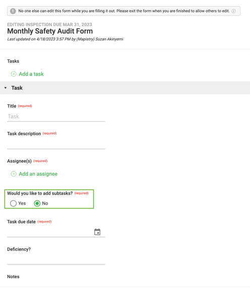This screenshot has height=288, width=250.
Task: Click the Task due date input field
Action: coord(50,232)
